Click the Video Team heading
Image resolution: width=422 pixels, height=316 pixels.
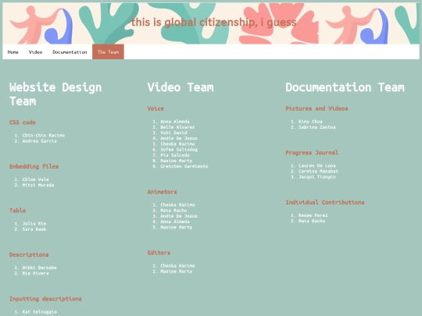[181, 87]
